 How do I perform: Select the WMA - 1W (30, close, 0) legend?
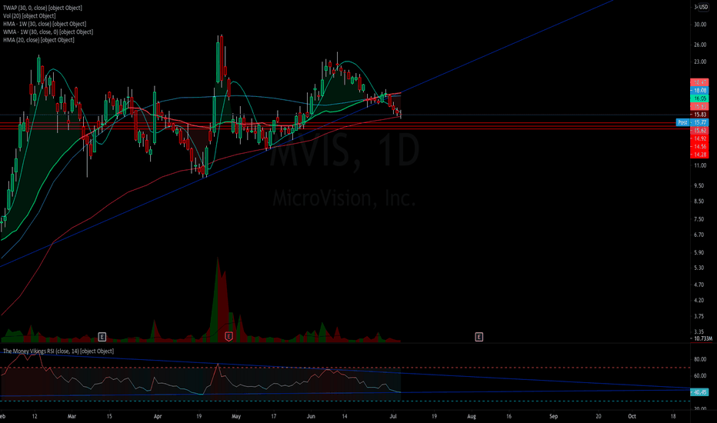pos(48,32)
